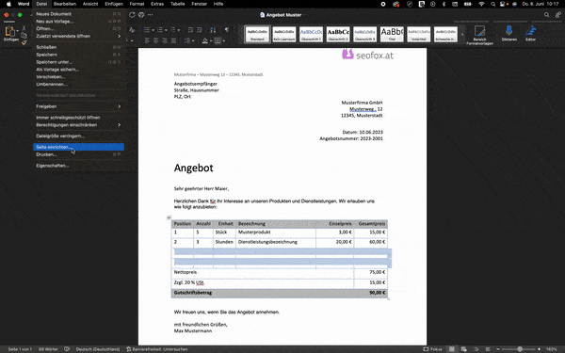Screen dimensions: 565x353
Task: Select 'Öffnen...' from the Datei menu
Action: tap(78, 28)
